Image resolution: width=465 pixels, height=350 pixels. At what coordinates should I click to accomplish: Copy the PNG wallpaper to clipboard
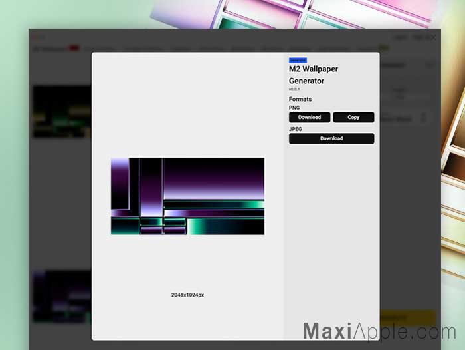tap(353, 117)
